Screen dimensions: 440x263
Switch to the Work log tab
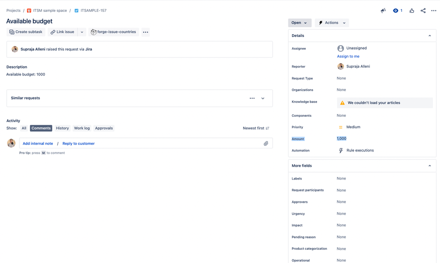tap(82, 128)
